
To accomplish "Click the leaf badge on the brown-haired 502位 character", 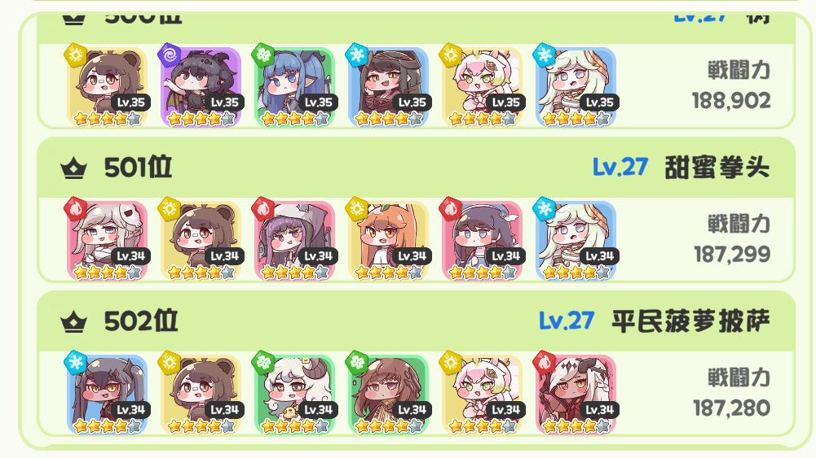I will click(357, 361).
